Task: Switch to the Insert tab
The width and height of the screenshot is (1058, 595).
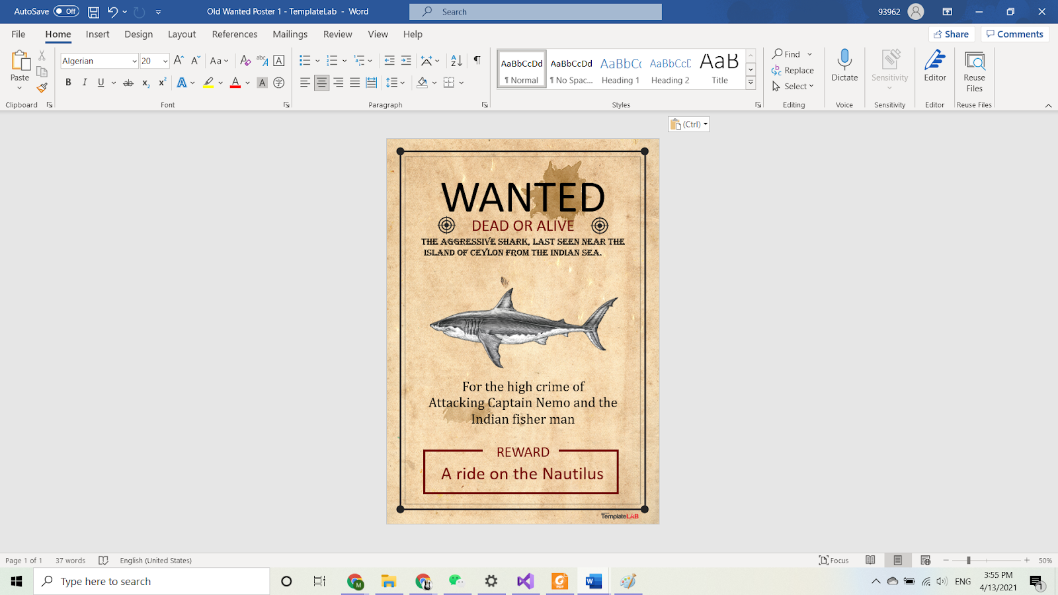Action: [x=97, y=34]
